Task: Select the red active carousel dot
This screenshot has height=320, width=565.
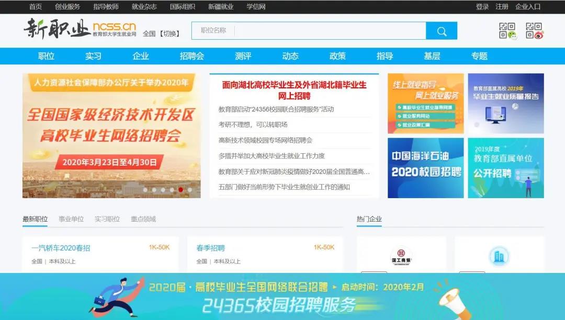Action: click(180, 190)
